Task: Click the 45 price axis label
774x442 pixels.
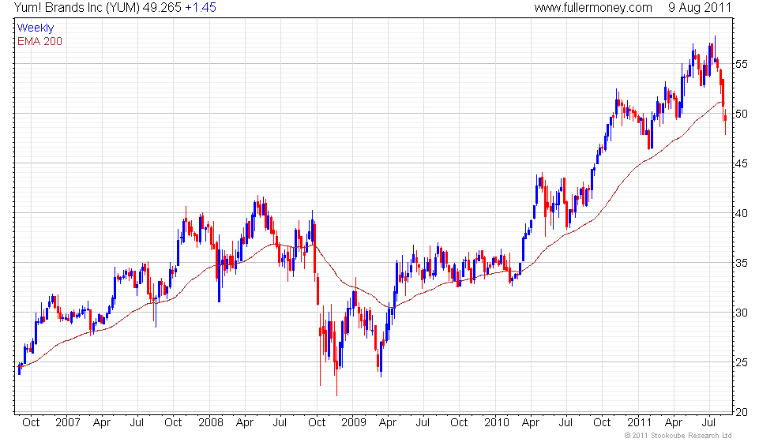Action: click(x=742, y=164)
